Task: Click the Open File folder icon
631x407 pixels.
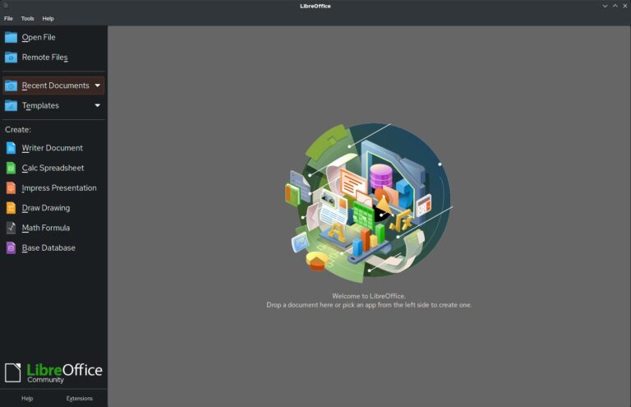Action: point(11,37)
